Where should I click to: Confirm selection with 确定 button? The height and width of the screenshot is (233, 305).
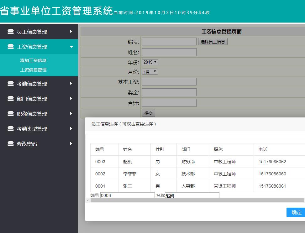pos(296,212)
